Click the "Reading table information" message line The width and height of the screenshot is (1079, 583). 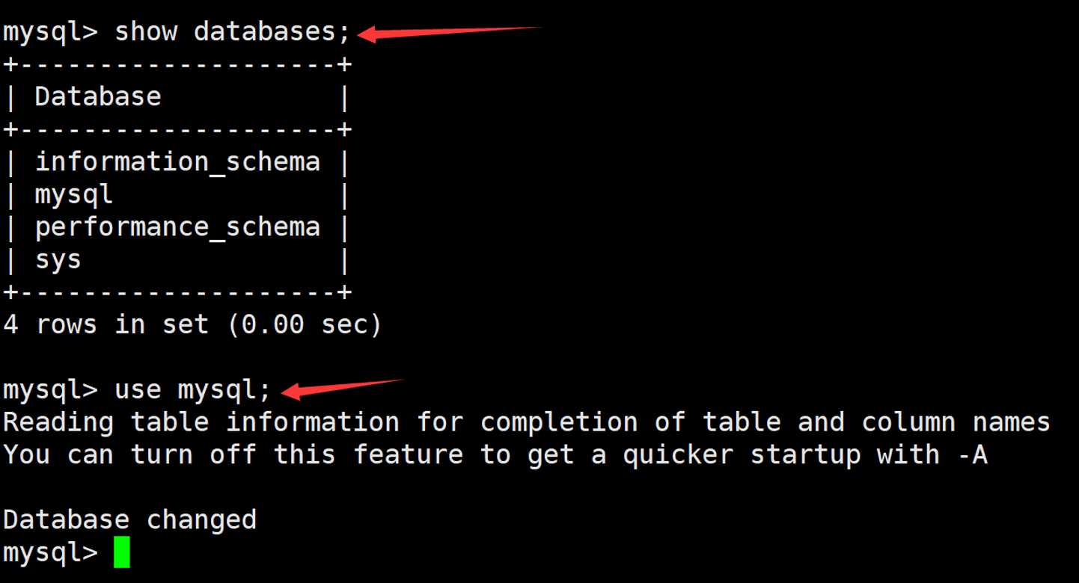(x=526, y=422)
